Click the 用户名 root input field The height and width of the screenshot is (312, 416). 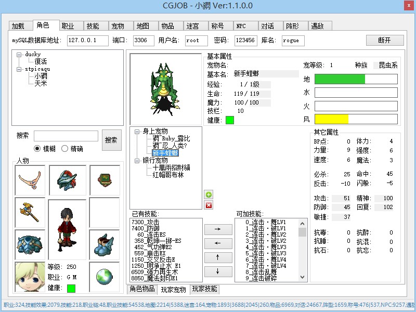(196, 41)
